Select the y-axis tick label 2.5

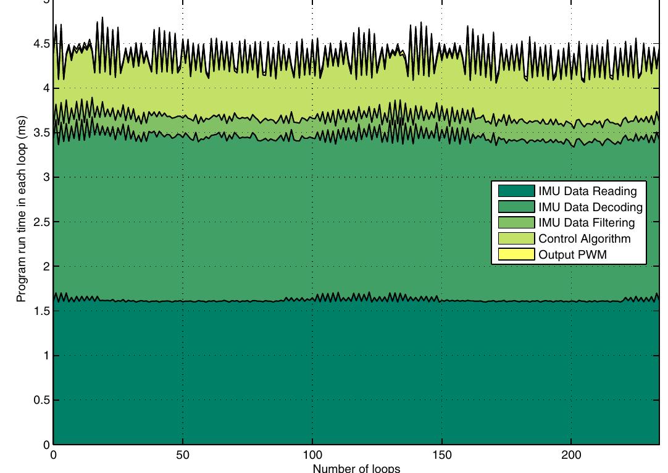coord(41,222)
